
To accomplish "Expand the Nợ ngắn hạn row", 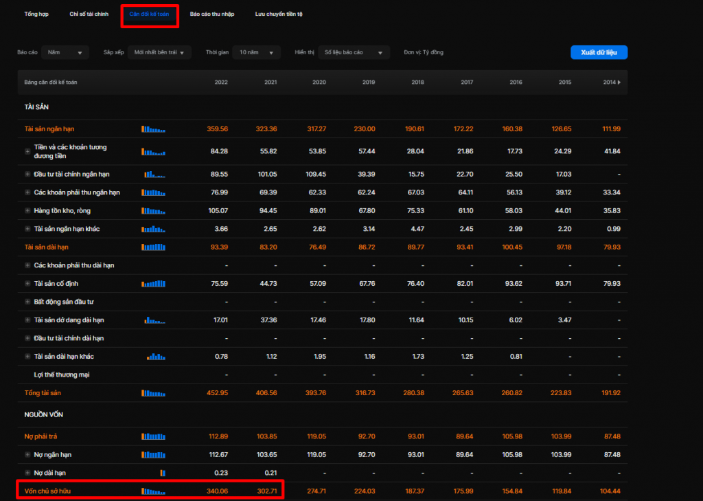I will click(x=27, y=454).
